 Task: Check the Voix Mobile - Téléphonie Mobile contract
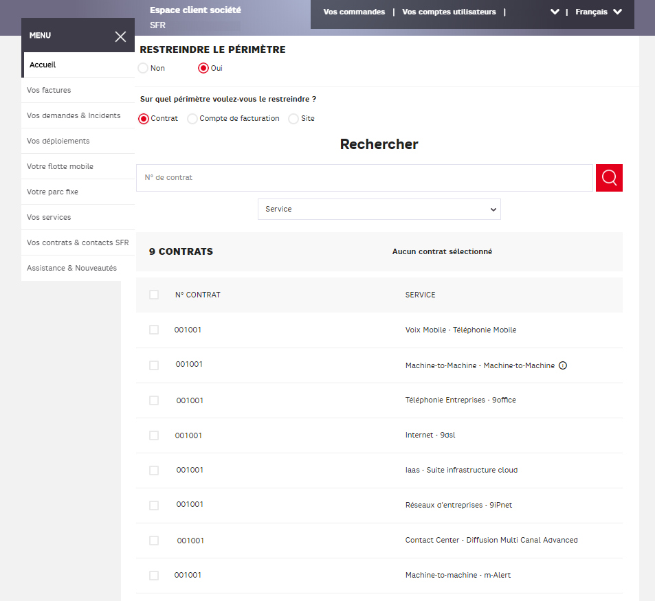coord(154,330)
